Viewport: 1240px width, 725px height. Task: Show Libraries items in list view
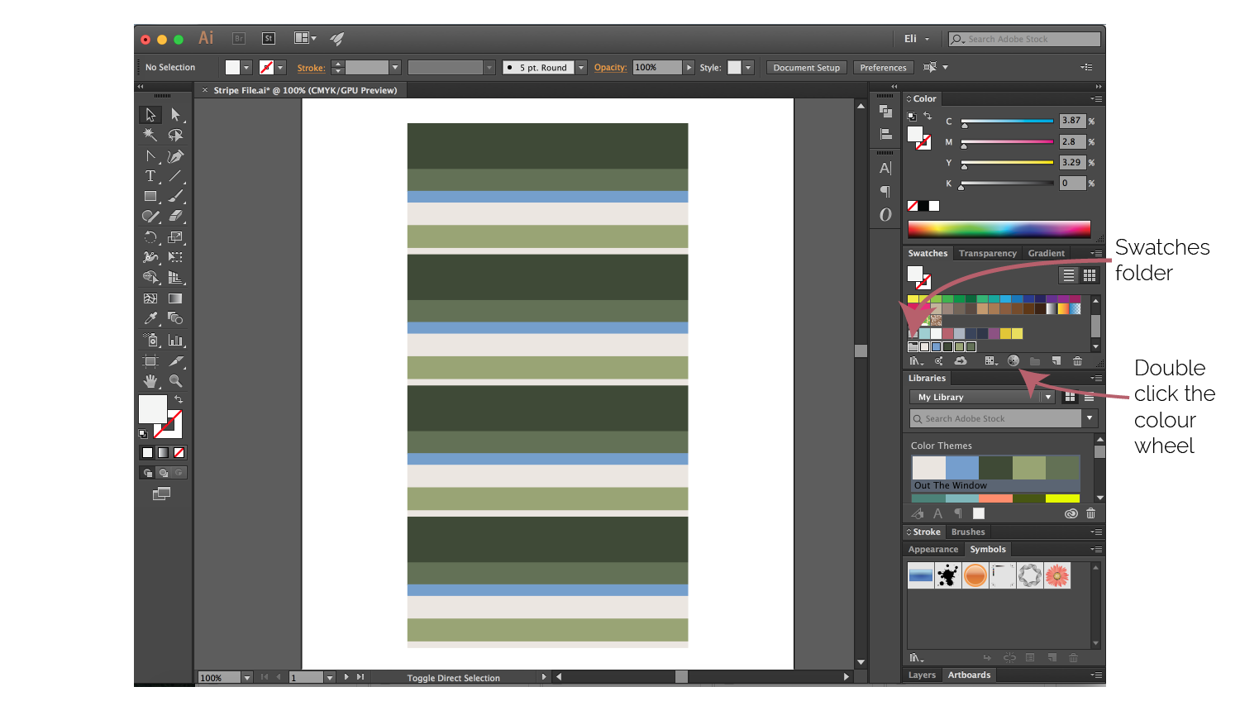(1090, 397)
